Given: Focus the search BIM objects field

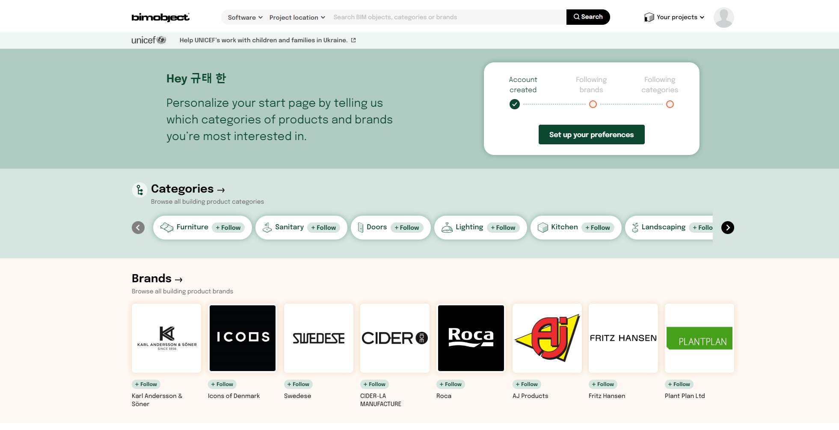Looking at the screenshot, I should tap(447, 17).
